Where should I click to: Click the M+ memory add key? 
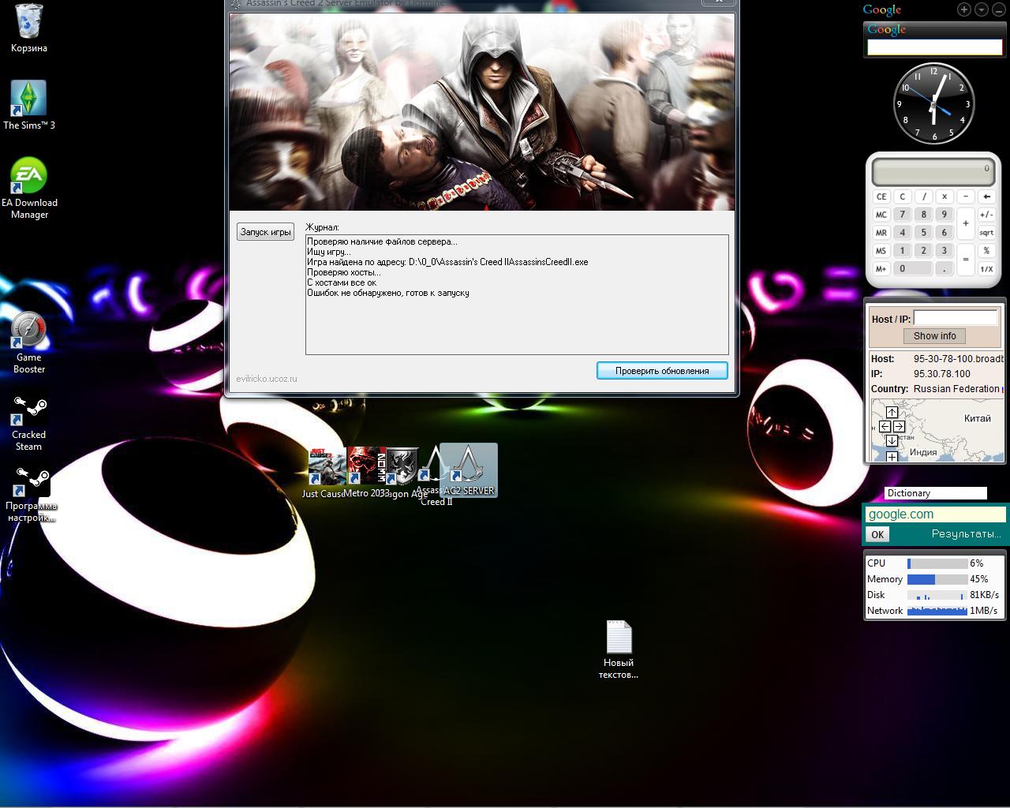point(881,268)
